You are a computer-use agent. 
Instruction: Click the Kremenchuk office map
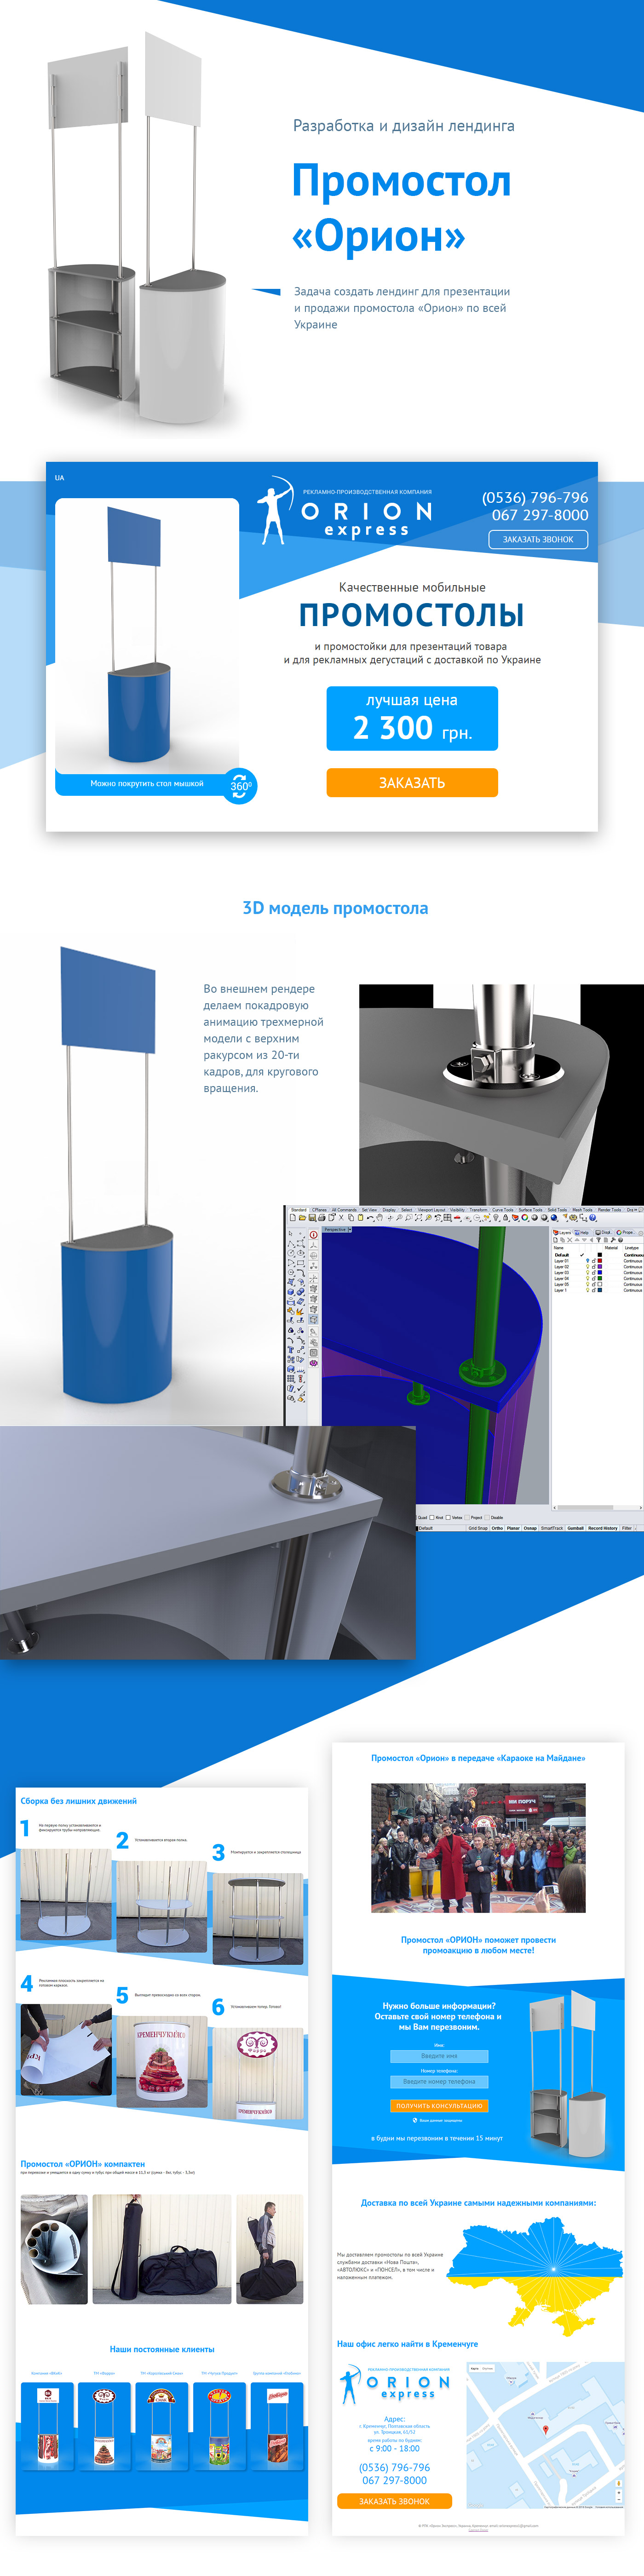pyautogui.click(x=545, y=2436)
